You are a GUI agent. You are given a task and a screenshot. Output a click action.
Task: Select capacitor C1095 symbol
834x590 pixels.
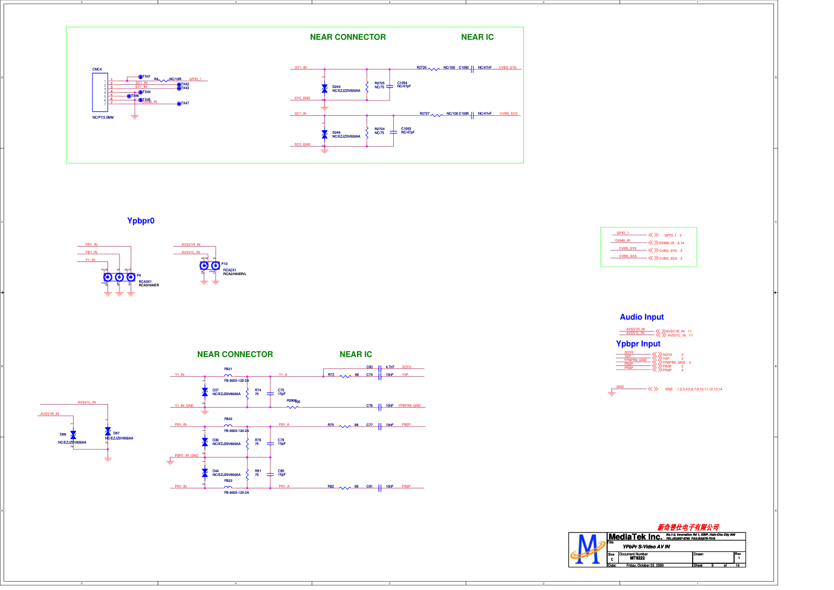pos(472,115)
